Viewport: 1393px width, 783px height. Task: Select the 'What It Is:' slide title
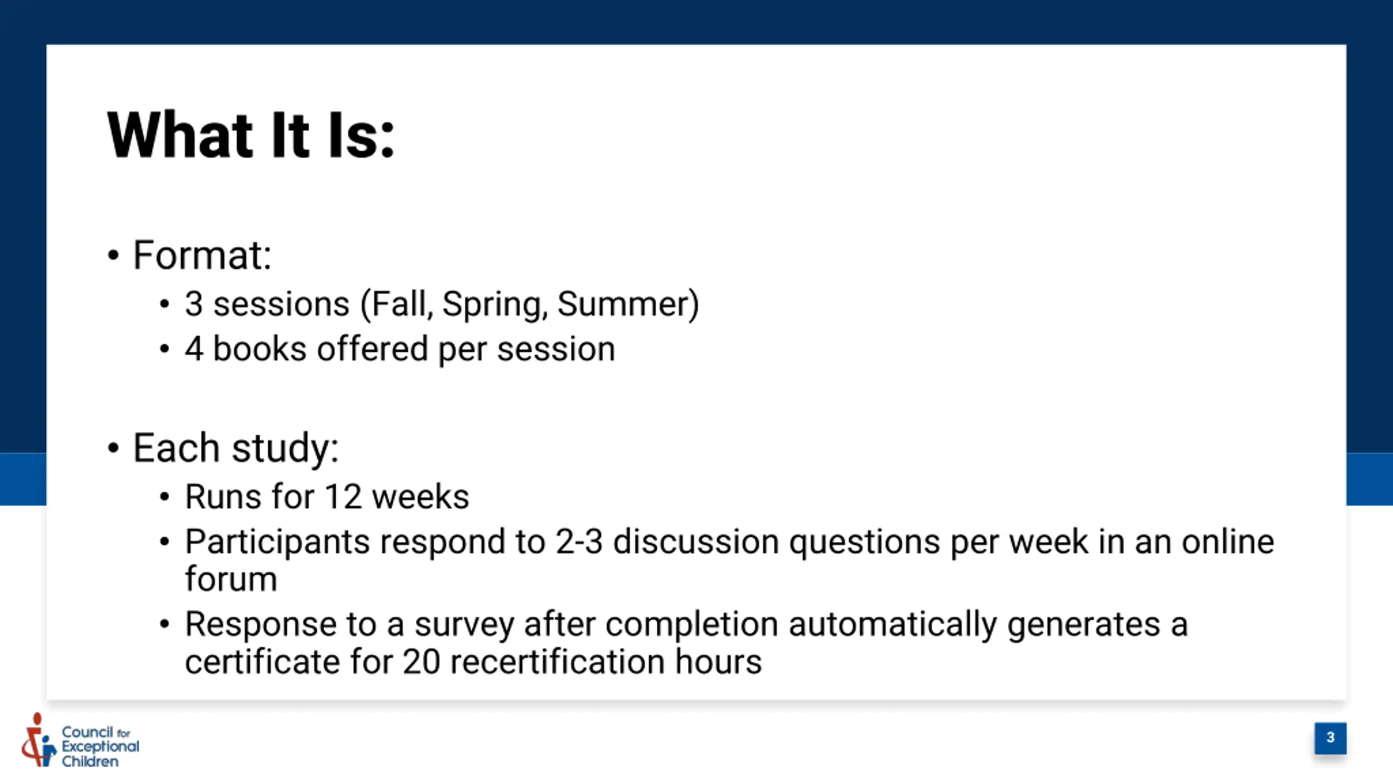251,135
